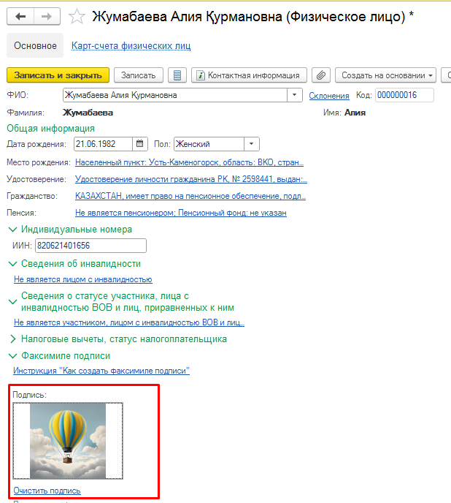Expand the ФИО field dropdown arrow

(295, 95)
